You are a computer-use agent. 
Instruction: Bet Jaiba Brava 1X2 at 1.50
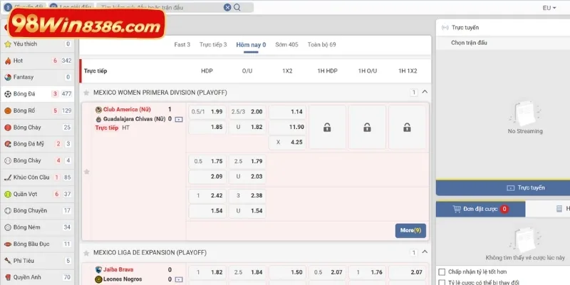(287, 272)
